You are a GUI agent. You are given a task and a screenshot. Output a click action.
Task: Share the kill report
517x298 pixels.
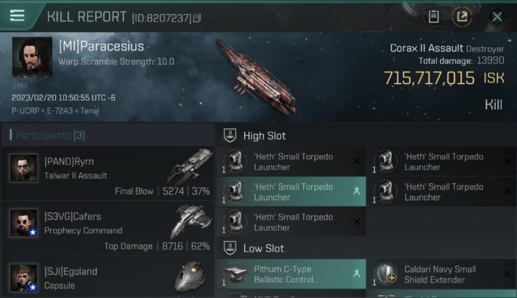coord(462,17)
